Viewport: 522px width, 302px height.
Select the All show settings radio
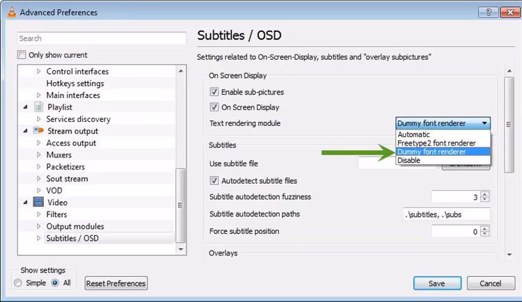55,283
